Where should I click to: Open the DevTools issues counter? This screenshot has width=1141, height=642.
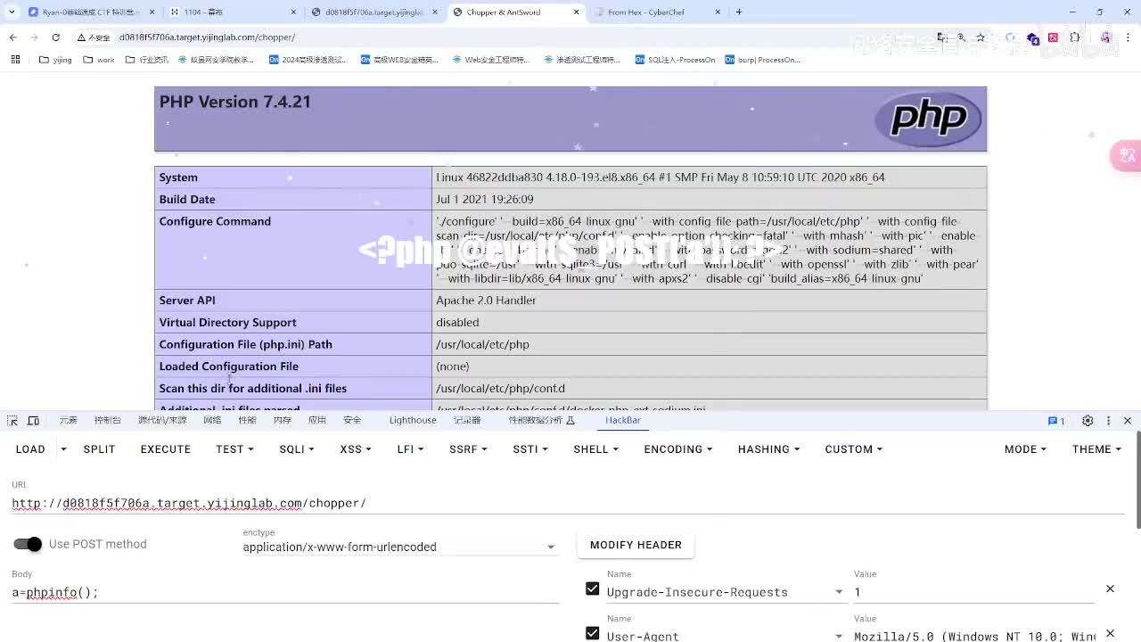tap(1056, 421)
